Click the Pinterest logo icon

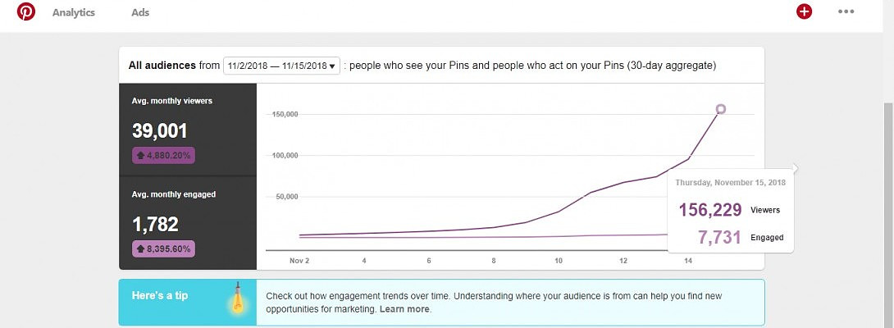point(26,12)
